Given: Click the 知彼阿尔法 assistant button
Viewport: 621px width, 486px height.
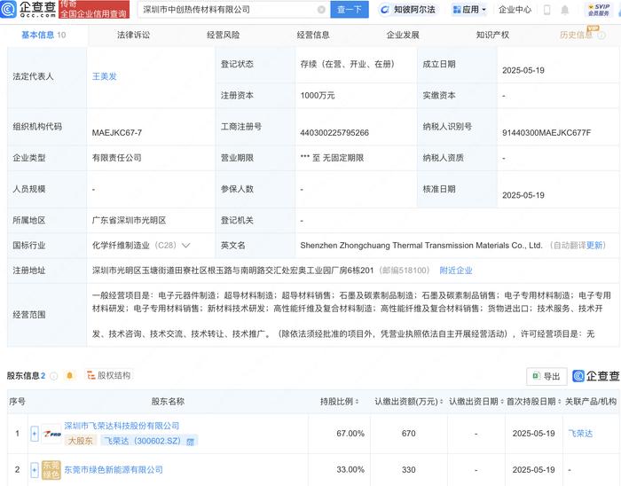Looking at the screenshot, I should click(407, 10).
